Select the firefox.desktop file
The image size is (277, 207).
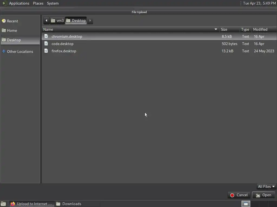[x=159, y=51]
